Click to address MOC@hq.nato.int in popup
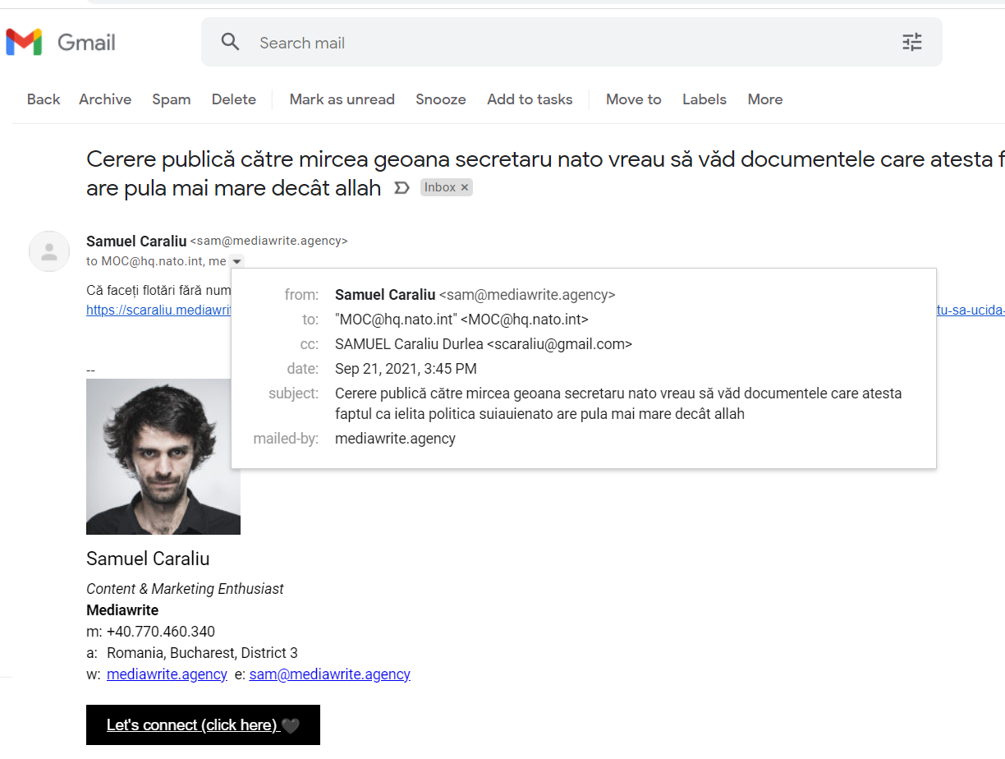Viewport: 1005px width, 759px height. tap(461, 320)
